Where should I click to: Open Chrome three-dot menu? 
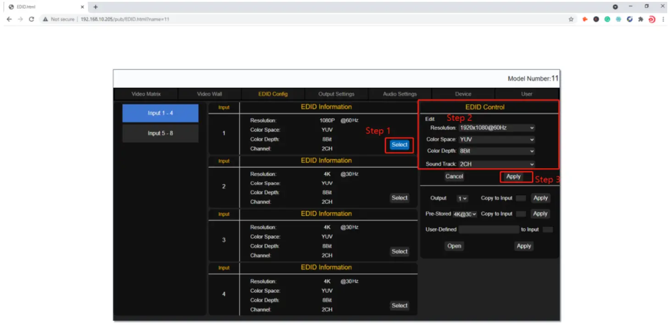pyautogui.click(x=663, y=19)
